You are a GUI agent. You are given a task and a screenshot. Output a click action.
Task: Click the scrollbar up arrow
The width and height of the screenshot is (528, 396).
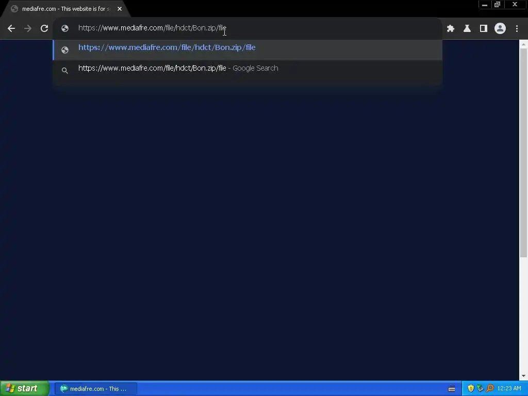[523, 44]
